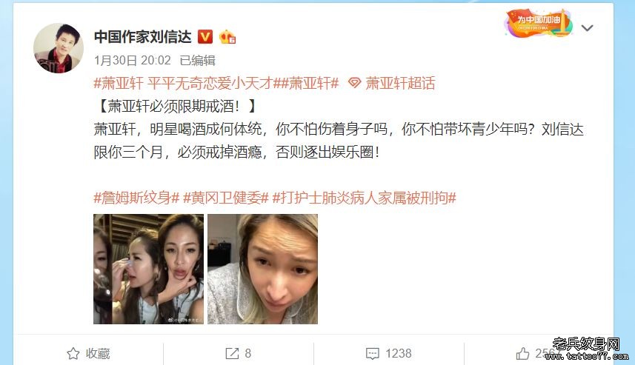
Task: View the first attached photo thumbnail
Action: tap(149, 269)
